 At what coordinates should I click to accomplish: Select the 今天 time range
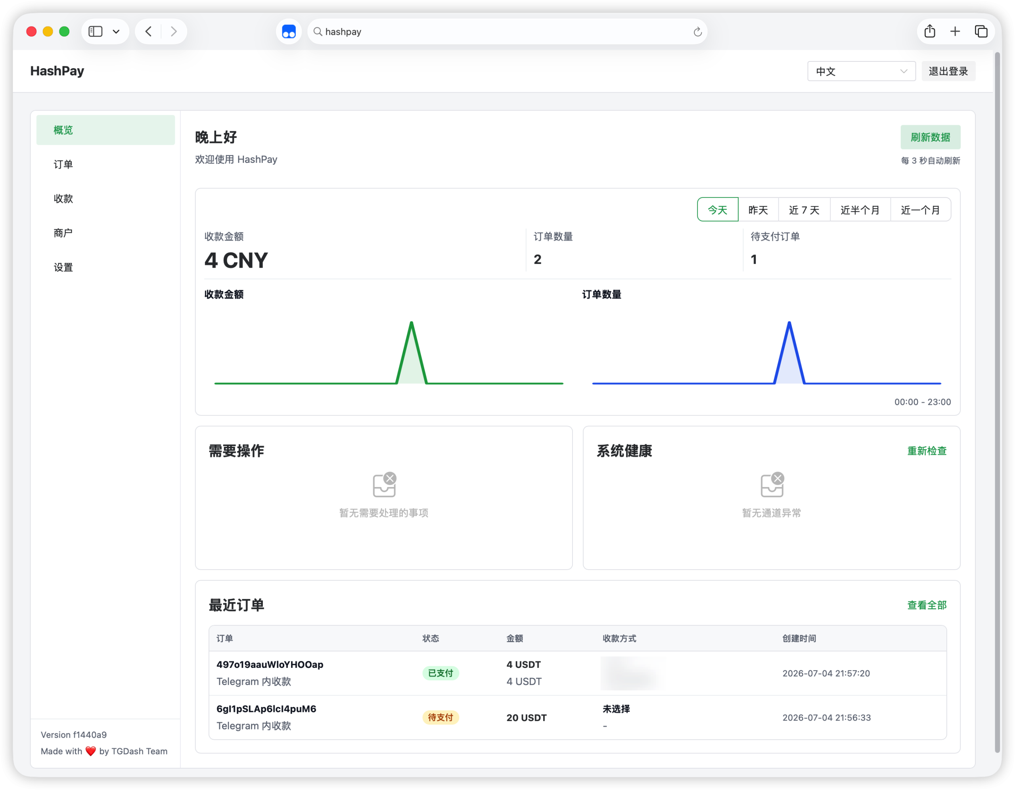click(718, 210)
